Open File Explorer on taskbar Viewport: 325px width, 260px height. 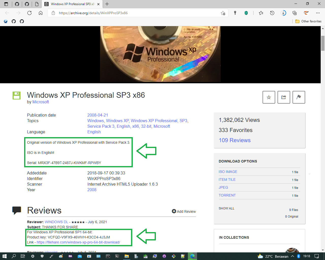(127, 256)
